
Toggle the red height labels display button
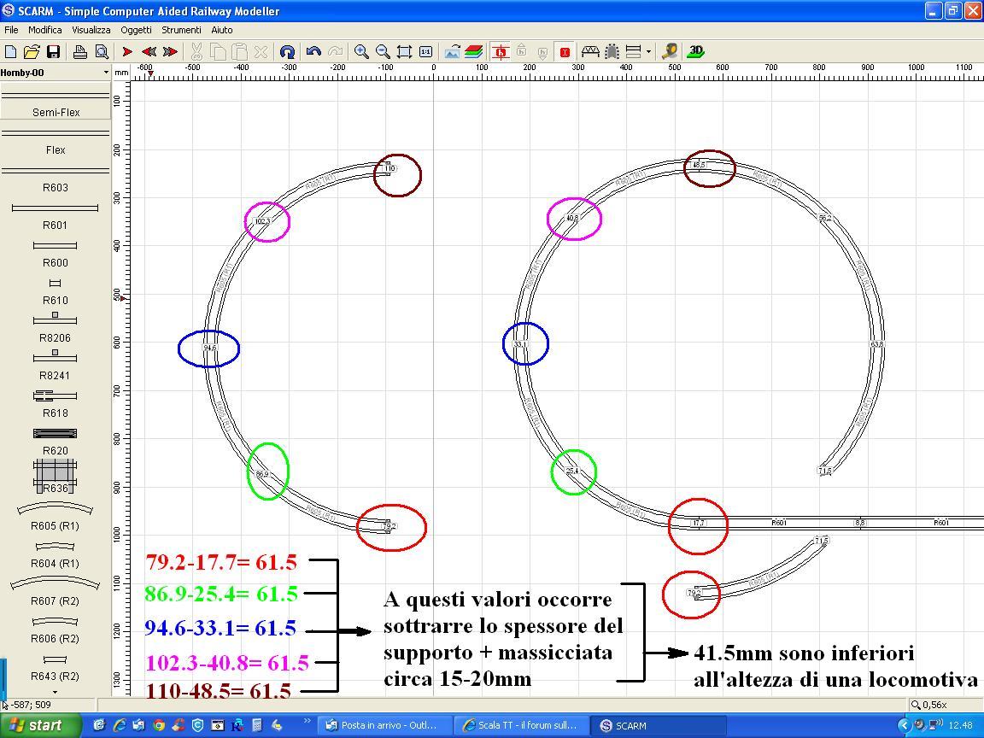pyautogui.click(x=565, y=51)
